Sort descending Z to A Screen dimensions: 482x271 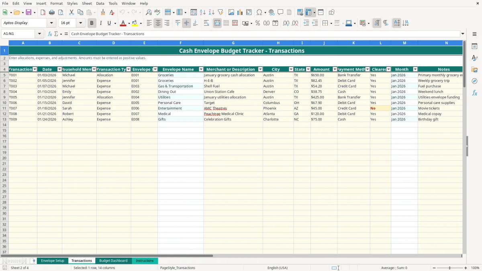click(212, 12)
